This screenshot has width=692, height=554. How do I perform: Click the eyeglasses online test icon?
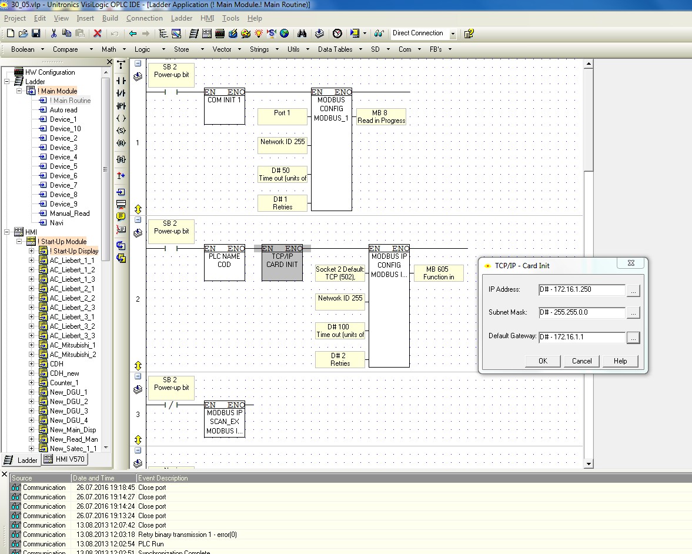379,34
